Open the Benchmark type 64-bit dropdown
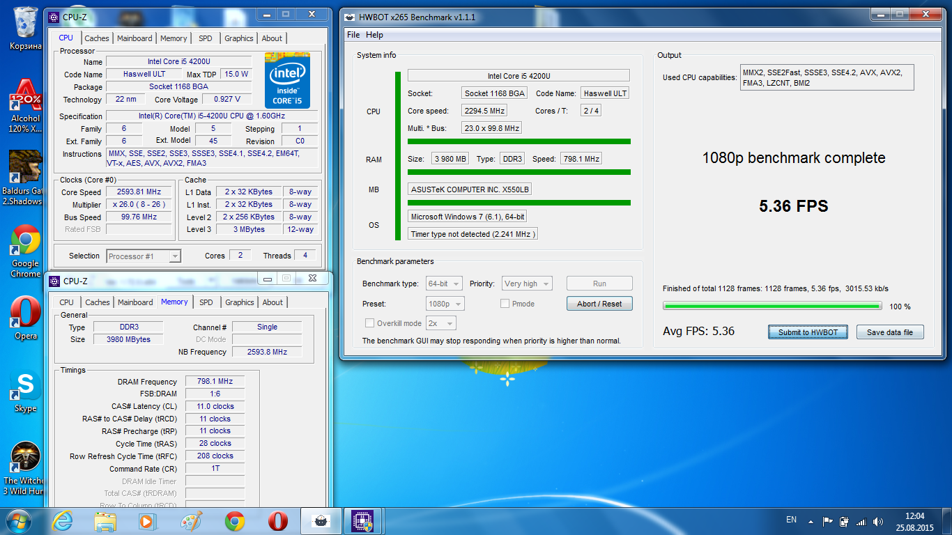The height and width of the screenshot is (535, 952). (445, 284)
